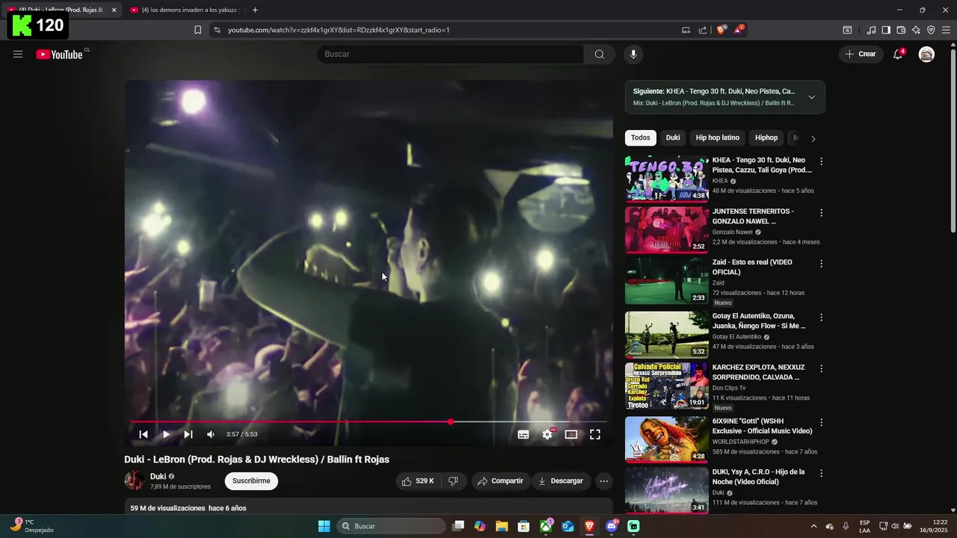The width and height of the screenshot is (957, 538).
Task: Select the Hip hop latino filter chip
Action: (718, 137)
